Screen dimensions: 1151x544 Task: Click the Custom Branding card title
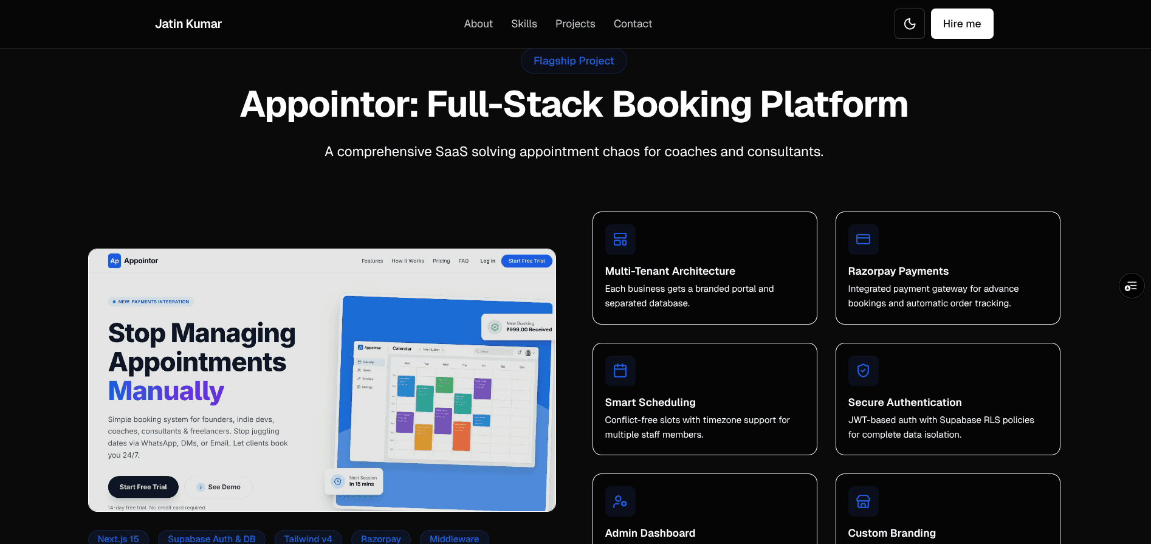(x=892, y=533)
